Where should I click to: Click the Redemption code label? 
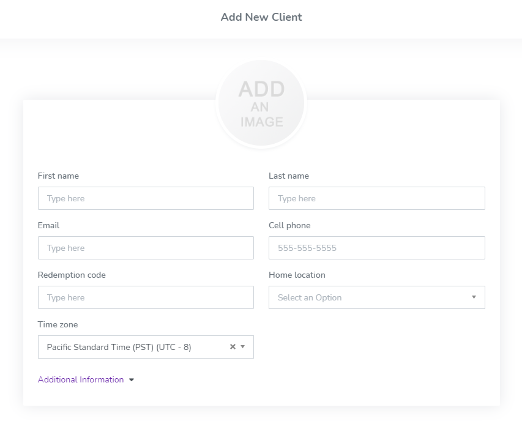pos(72,275)
